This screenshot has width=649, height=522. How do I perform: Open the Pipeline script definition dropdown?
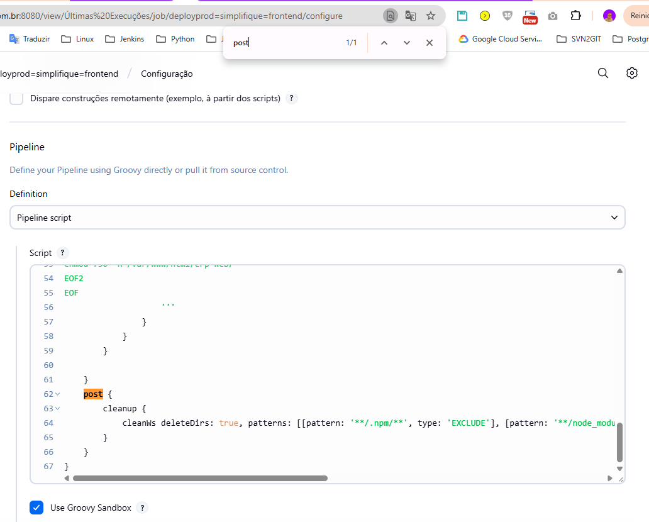click(x=318, y=218)
